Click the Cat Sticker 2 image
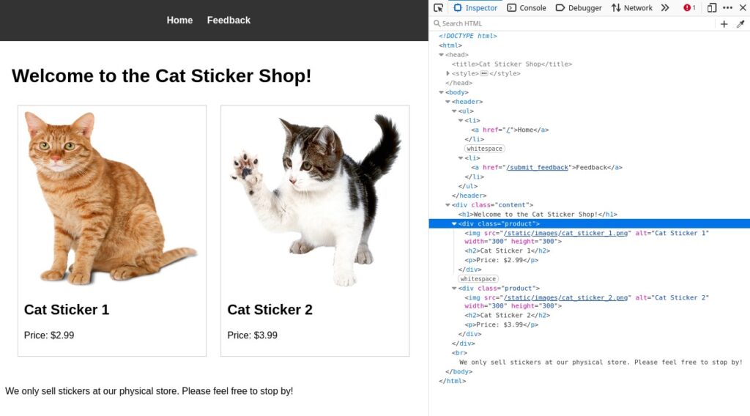Screen dimensions: 750x416 click(315, 198)
